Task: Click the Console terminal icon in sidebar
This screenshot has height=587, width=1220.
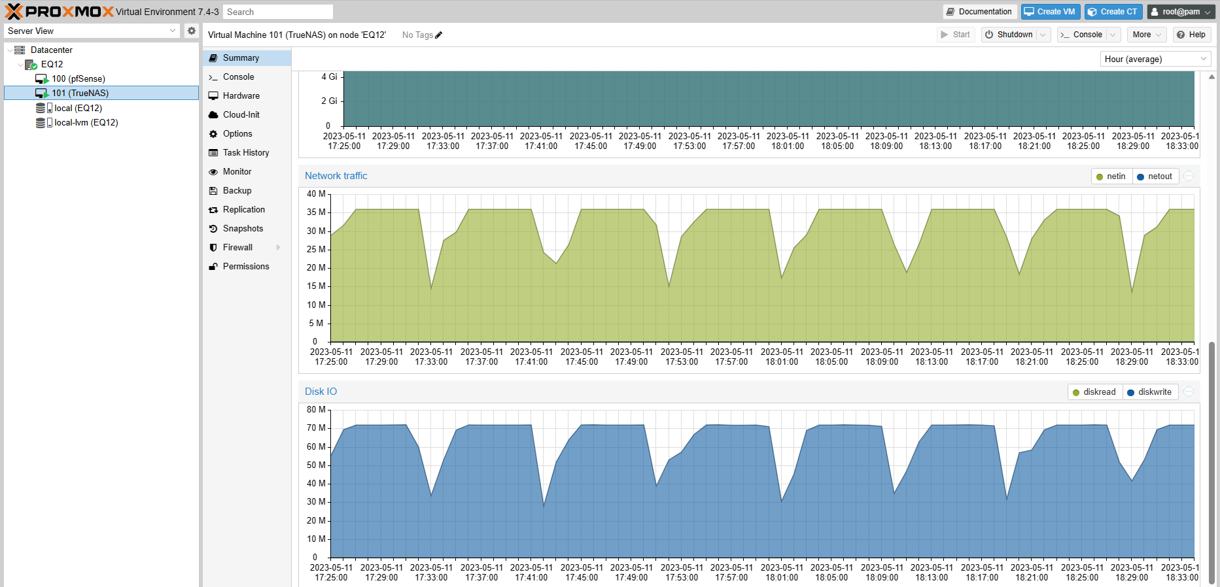Action: click(x=213, y=77)
